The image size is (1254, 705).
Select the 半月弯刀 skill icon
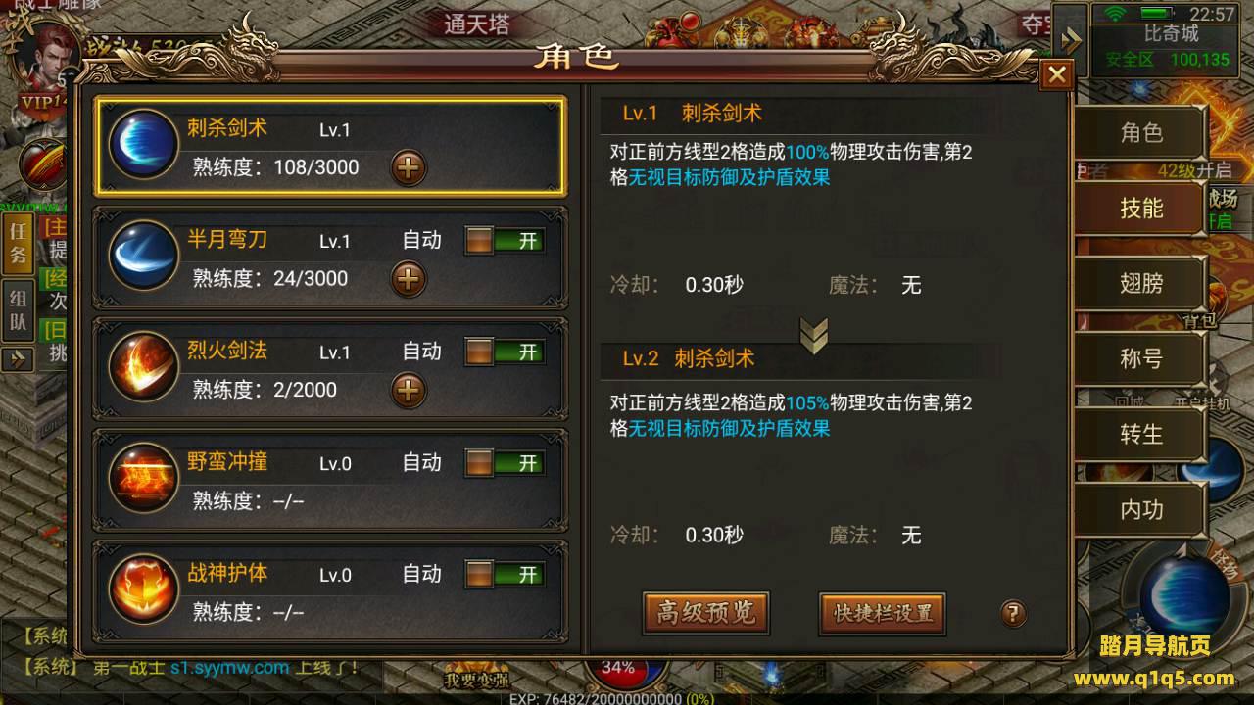point(143,258)
